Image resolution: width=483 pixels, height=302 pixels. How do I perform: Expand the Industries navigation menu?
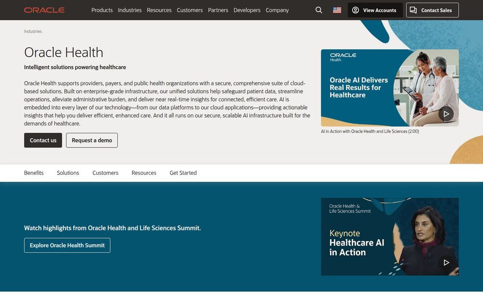129,10
